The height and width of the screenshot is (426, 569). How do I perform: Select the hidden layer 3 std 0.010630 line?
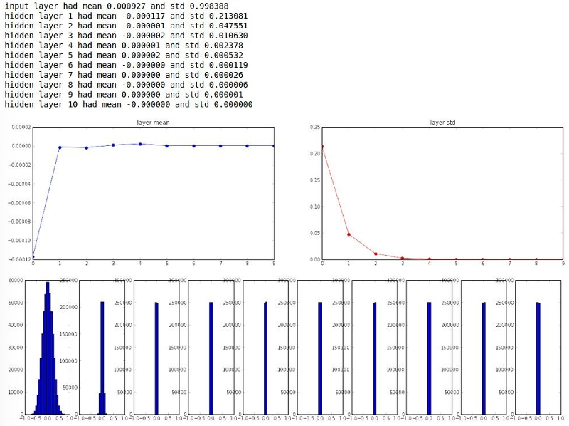pyautogui.click(x=126, y=35)
